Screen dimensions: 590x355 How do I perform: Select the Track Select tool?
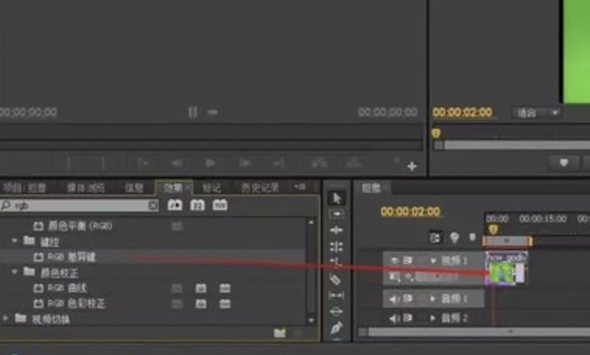click(336, 214)
